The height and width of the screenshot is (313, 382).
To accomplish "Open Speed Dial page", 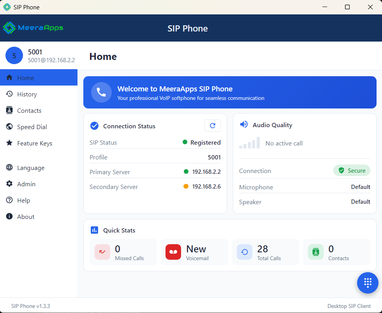I will tap(32, 127).
